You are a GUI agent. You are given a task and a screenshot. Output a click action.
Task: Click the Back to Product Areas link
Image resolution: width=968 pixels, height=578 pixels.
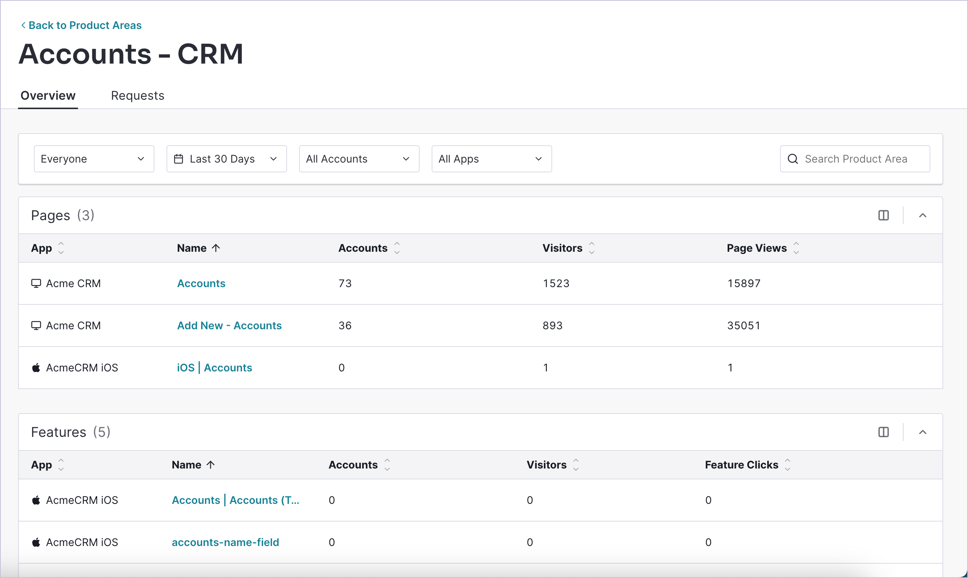coord(81,25)
